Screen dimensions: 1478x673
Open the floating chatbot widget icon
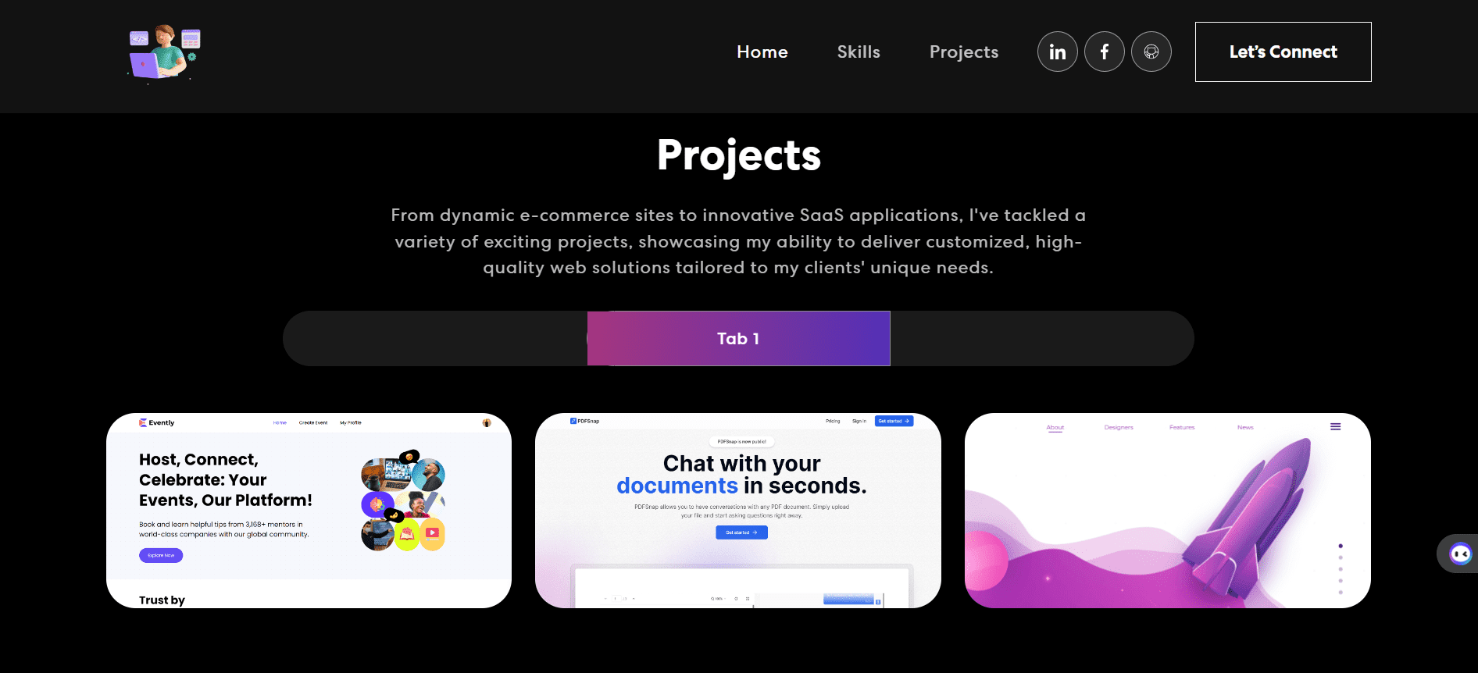[x=1460, y=554]
